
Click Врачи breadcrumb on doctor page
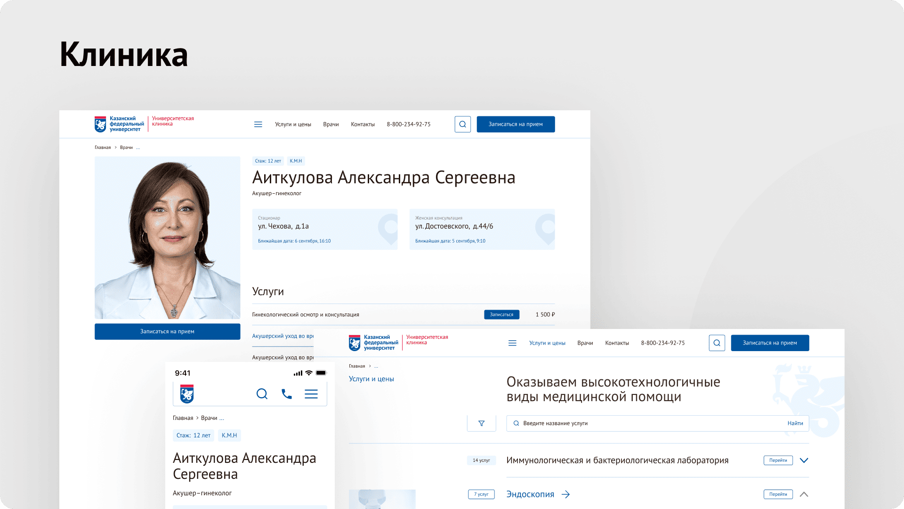coord(126,148)
